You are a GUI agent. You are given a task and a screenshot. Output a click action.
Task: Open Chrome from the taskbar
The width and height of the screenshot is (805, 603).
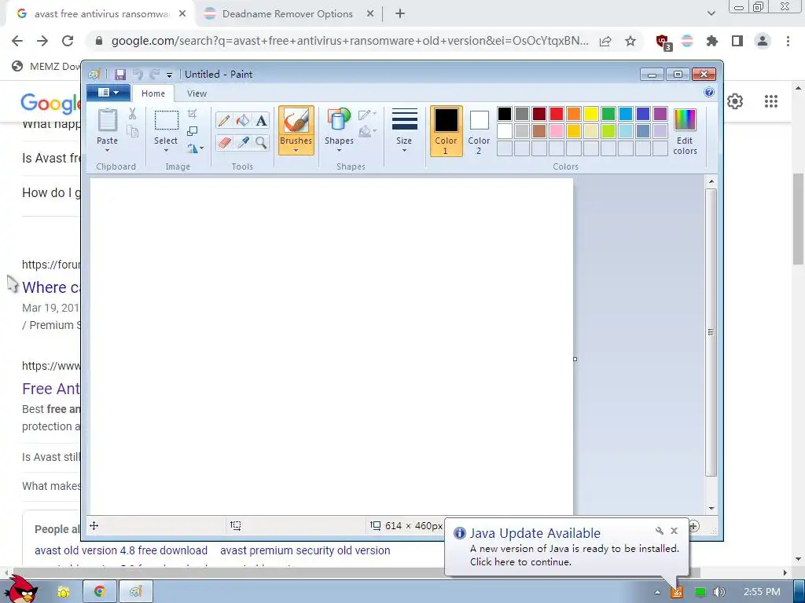pyautogui.click(x=100, y=592)
